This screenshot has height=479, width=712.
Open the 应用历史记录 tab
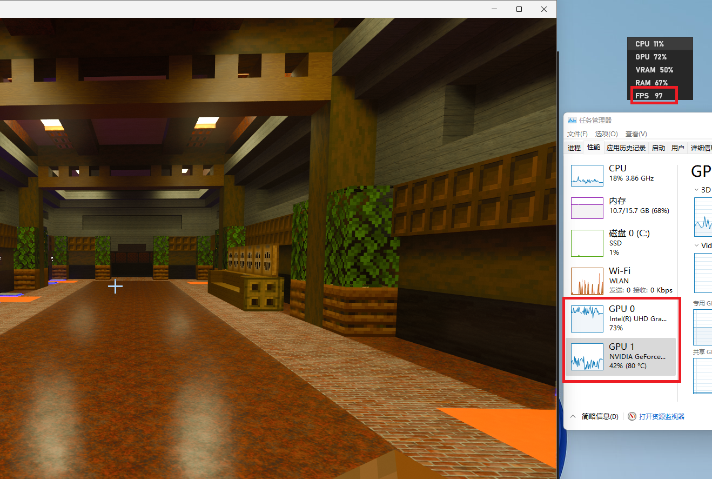[626, 148]
